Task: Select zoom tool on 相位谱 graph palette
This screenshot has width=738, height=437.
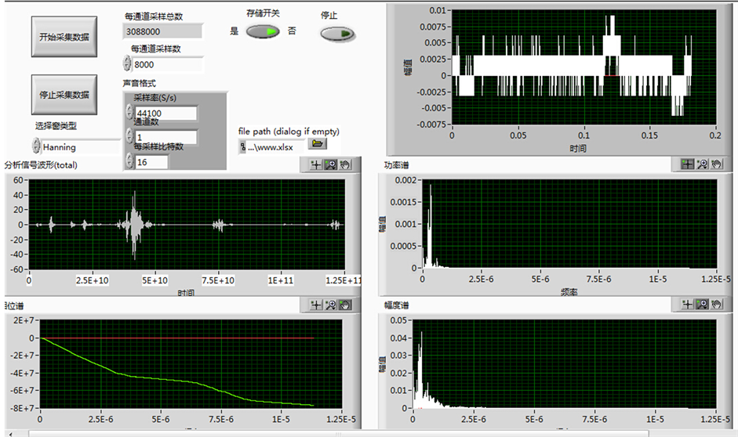Action: [331, 304]
